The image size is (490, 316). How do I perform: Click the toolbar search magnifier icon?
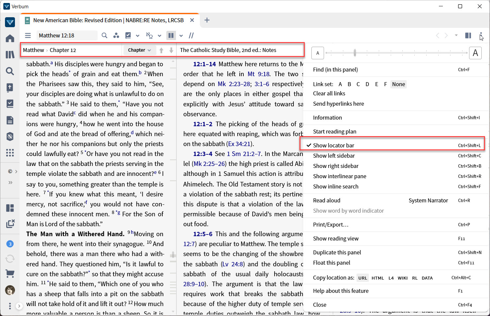click(x=104, y=35)
